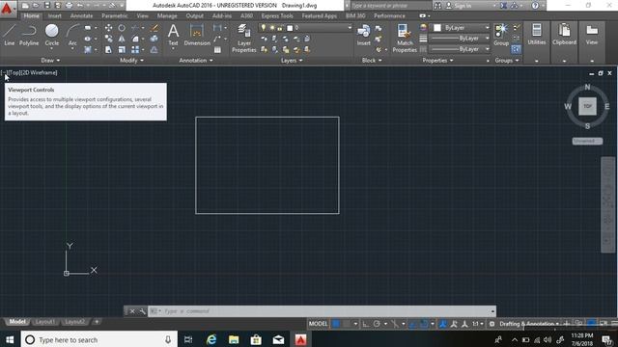Select the Dimension tool

coord(197,35)
